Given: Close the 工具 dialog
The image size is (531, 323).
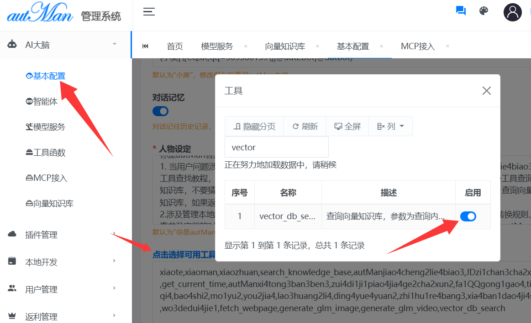Looking at the screenshot, I should pyautogui.click(x=486, y=91).
